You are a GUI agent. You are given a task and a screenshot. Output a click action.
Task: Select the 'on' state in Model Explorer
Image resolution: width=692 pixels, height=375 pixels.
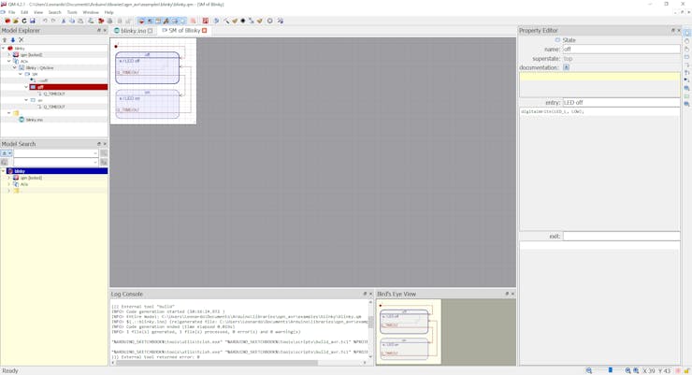(x=40, y=100)
